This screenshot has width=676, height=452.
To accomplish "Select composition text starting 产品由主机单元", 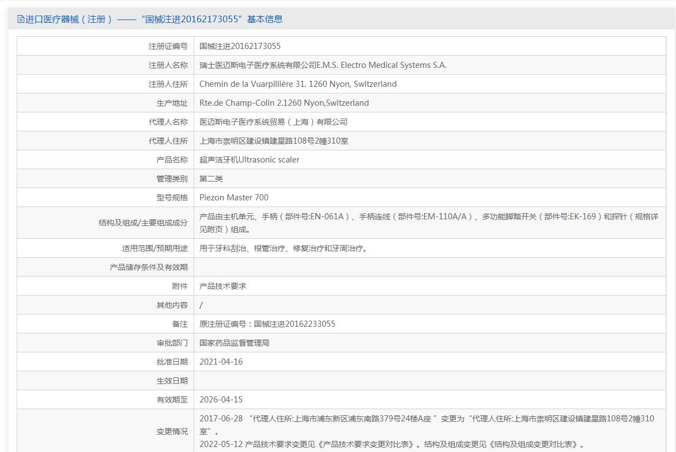I will pyautogui.click(x=429, y=223).
